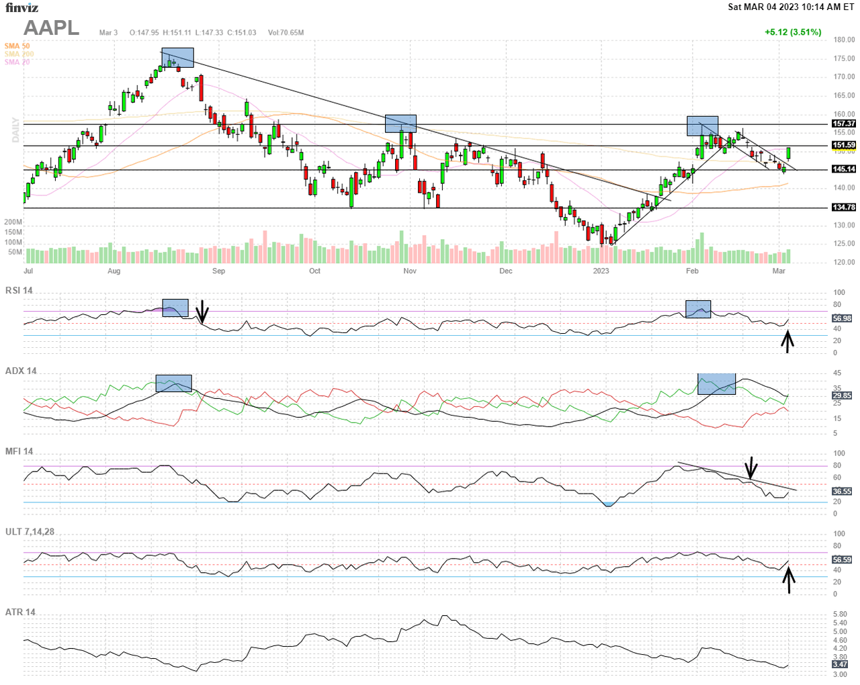Select the AAPL ticker symbol
This screenshot has height=685, width=860.
pyautogui.click(x=52, y=28)
